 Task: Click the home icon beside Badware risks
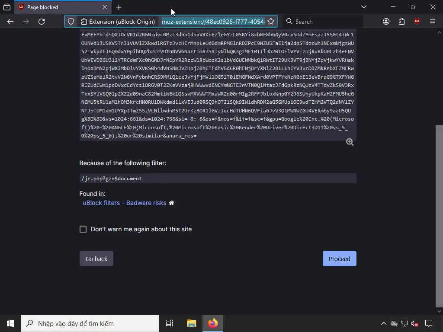coord(171,203)
